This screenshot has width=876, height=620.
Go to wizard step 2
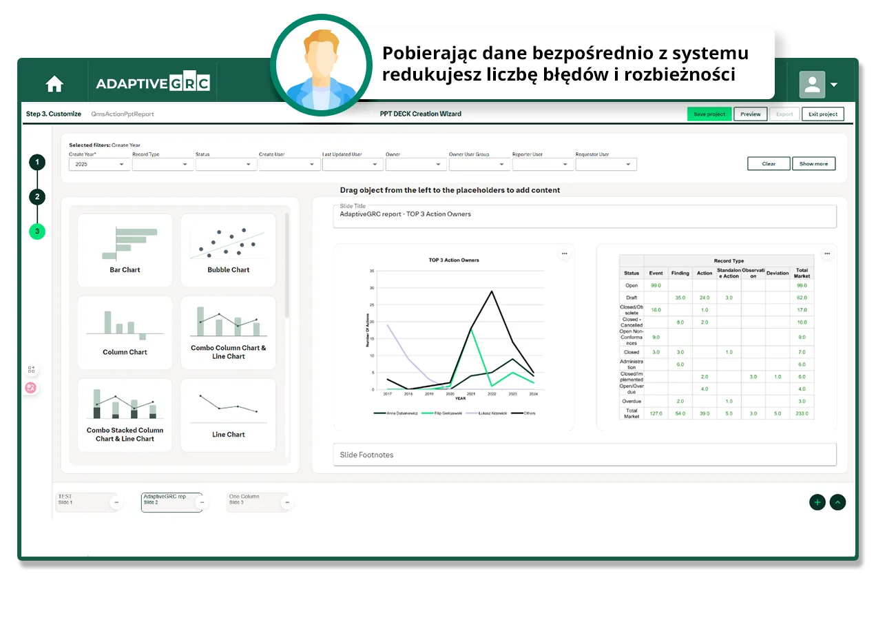coord(37,197)
